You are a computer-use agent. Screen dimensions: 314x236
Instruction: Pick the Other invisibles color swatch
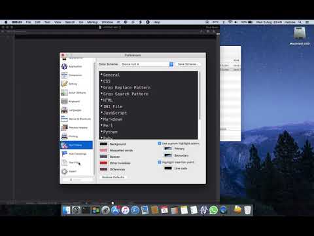coord(103,163)
